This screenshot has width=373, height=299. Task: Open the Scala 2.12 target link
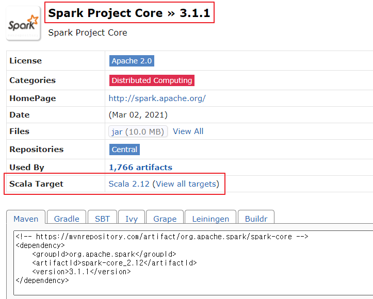pos(129,184)
